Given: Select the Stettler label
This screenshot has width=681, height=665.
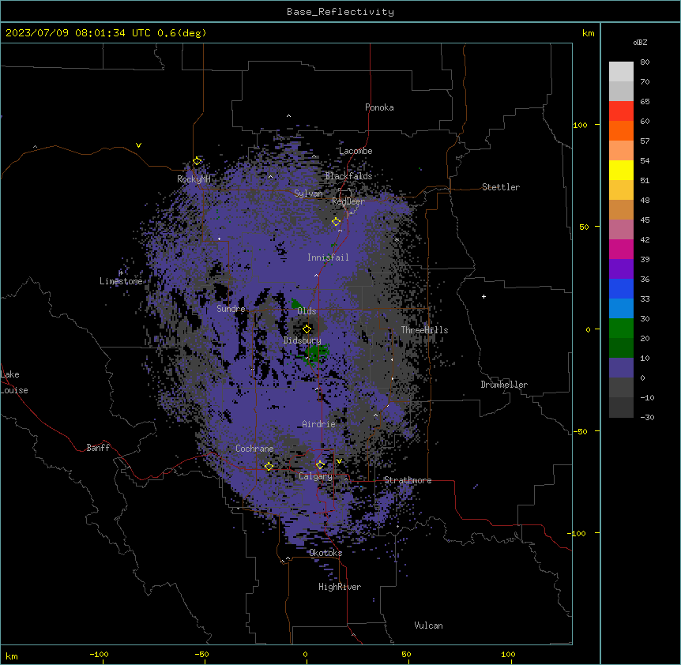Looking at the screenshot, I should (x=501, y=187).
